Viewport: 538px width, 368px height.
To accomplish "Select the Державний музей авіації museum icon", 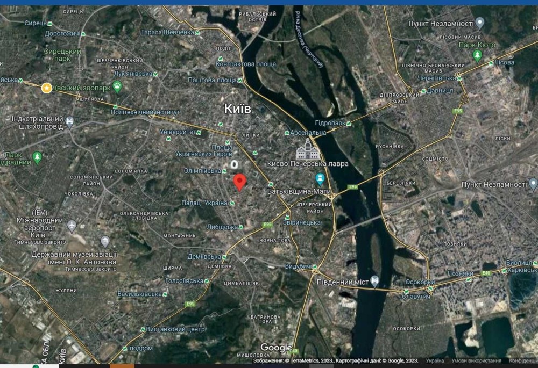I will coord(105,242).
